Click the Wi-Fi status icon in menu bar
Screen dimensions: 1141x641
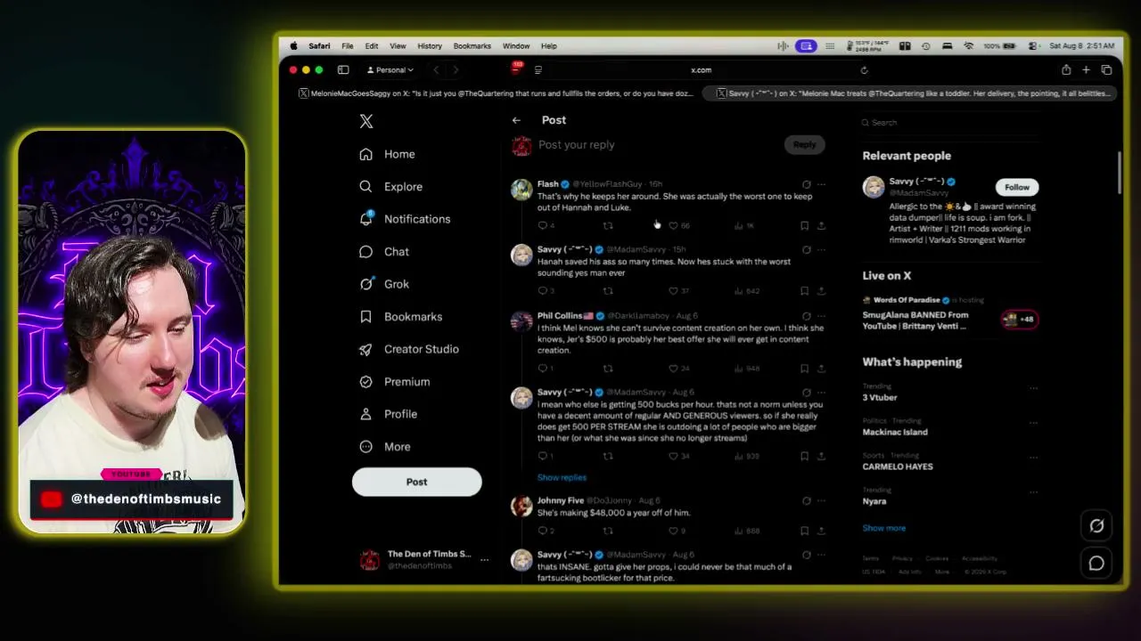[x=968, y=46]
